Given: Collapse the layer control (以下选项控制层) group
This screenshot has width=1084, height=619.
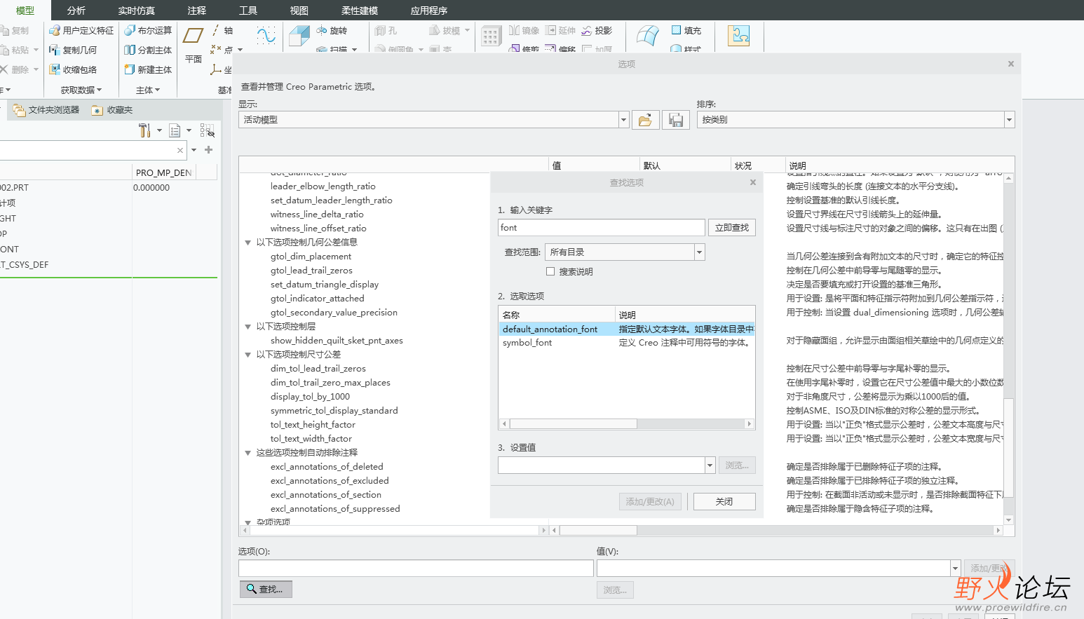Looking at the screenshot, I should pyautogui.click(x=248, y=327).
